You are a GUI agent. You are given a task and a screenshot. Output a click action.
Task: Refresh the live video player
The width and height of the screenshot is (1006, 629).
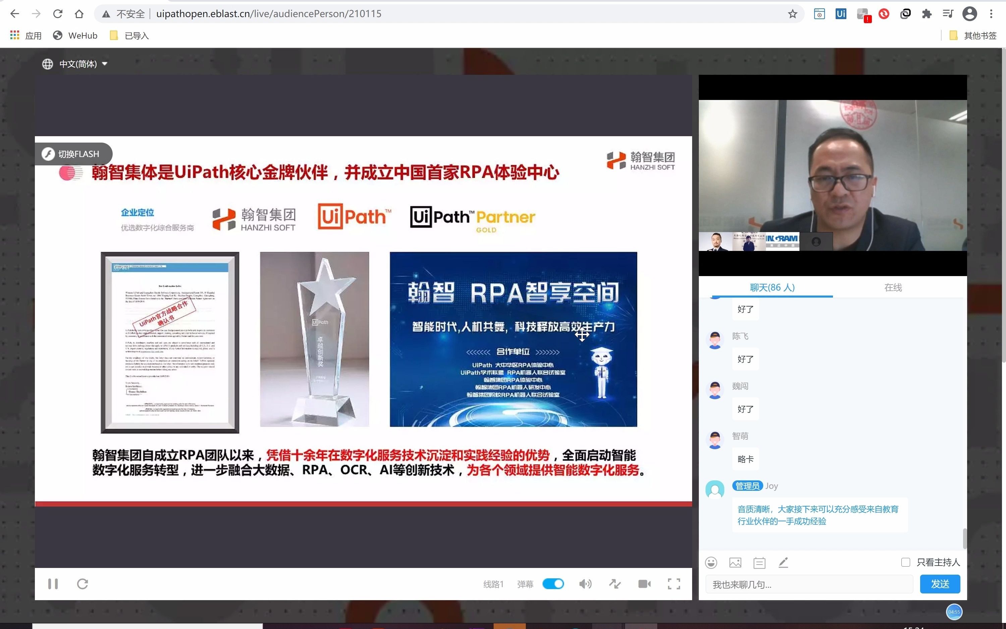pos(82,584)
